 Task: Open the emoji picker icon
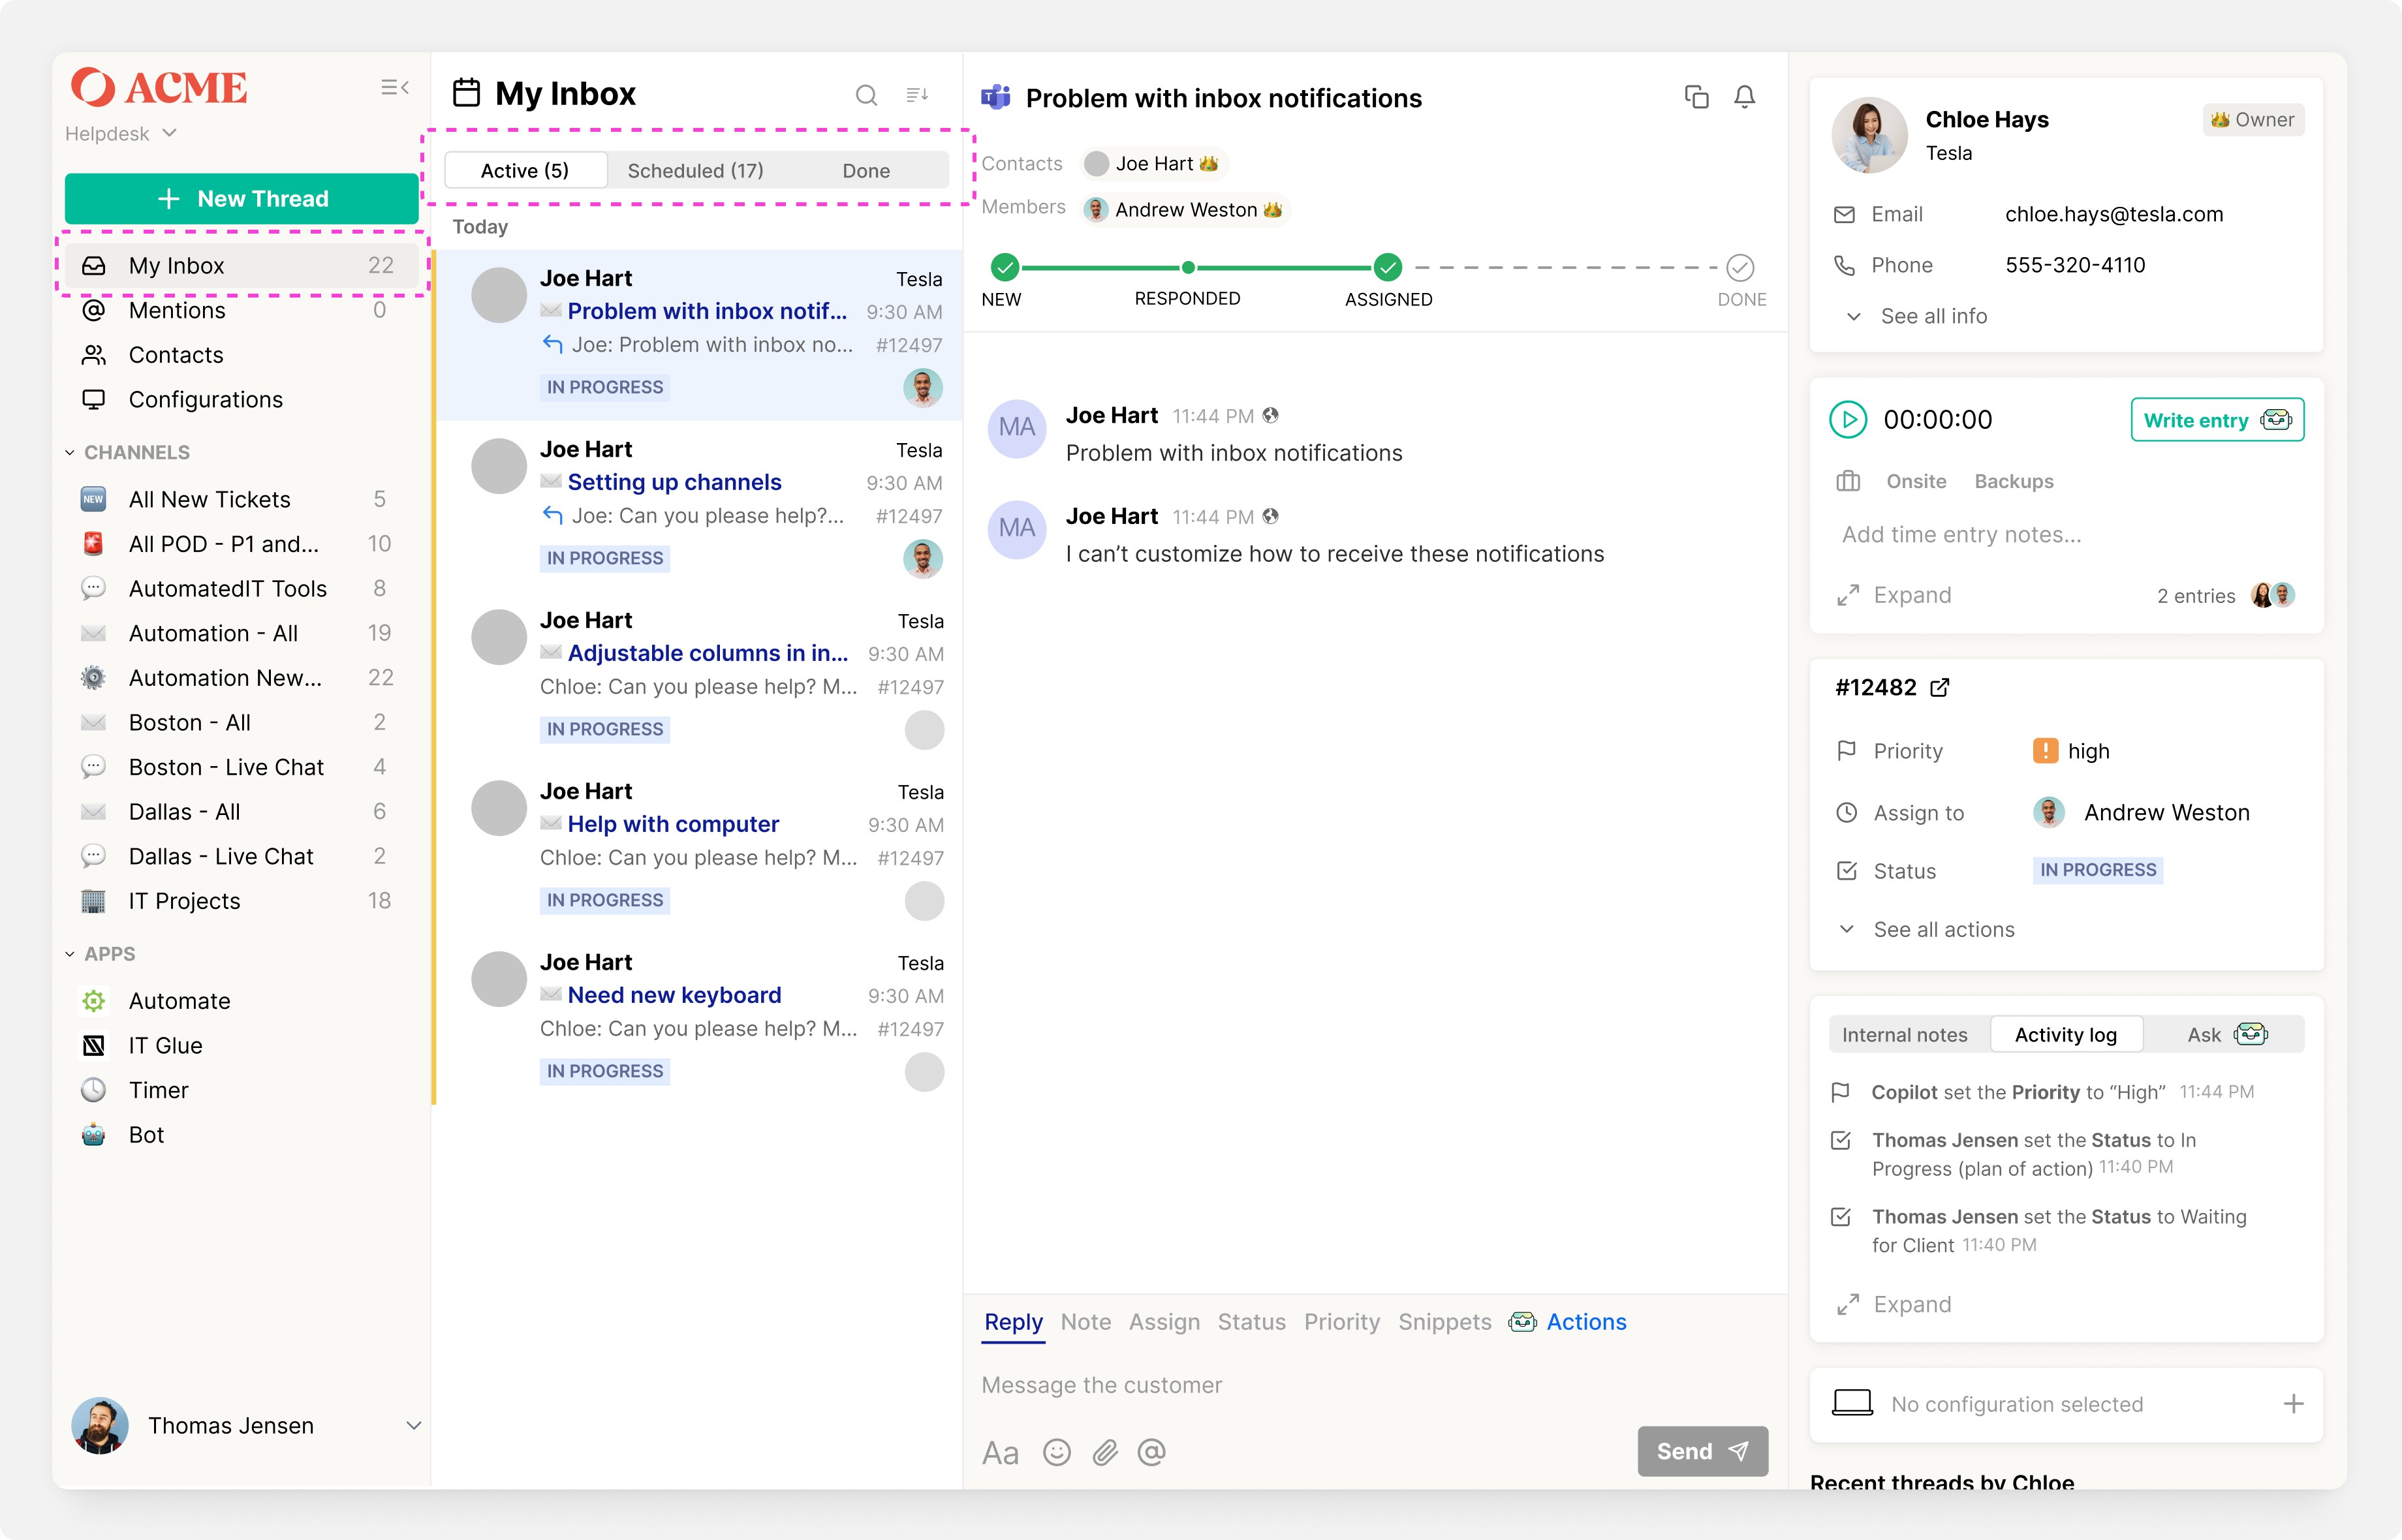coord(1056,1452)
